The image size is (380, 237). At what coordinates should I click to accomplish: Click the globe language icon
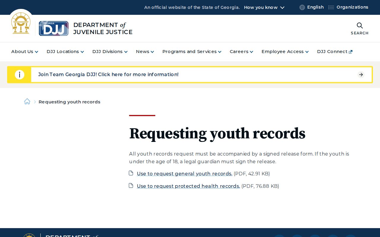click(x=302, y=7)
